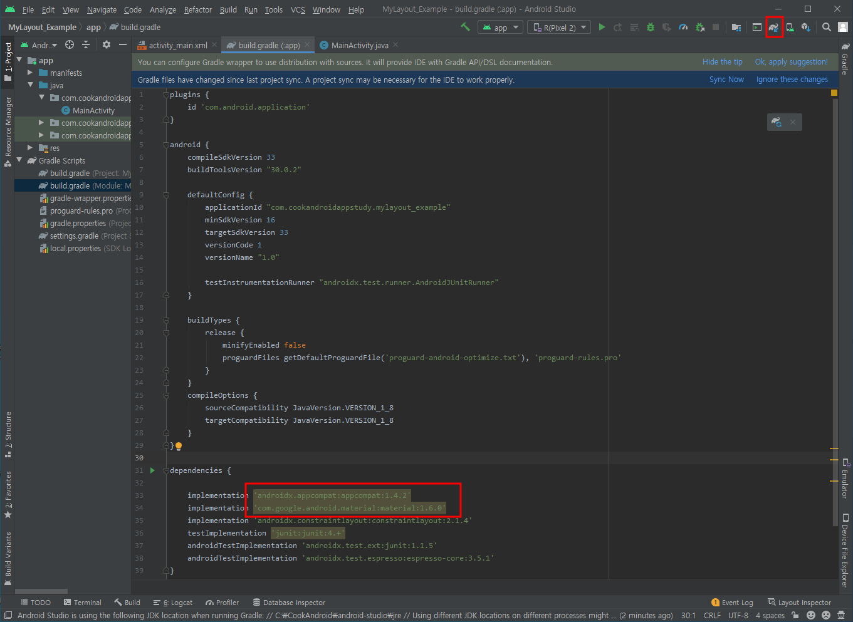Screen dimensions: 853x622
Task: Click the Stop square icon
Action: pyautogui.click(x=716, y=27)
